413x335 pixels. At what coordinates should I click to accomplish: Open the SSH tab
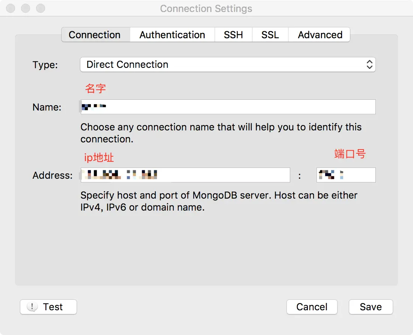[x=234, y=35]
